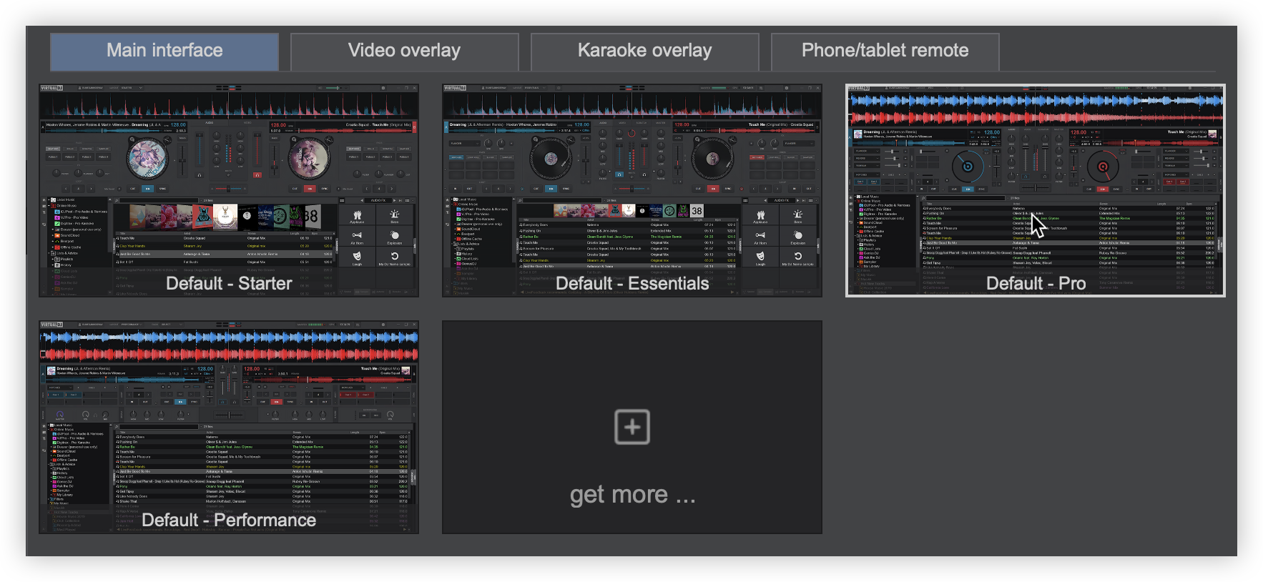The image size is (1263, 582).
Task: Click the blue jog wheel in Pro preview
Action: [968, 167]
